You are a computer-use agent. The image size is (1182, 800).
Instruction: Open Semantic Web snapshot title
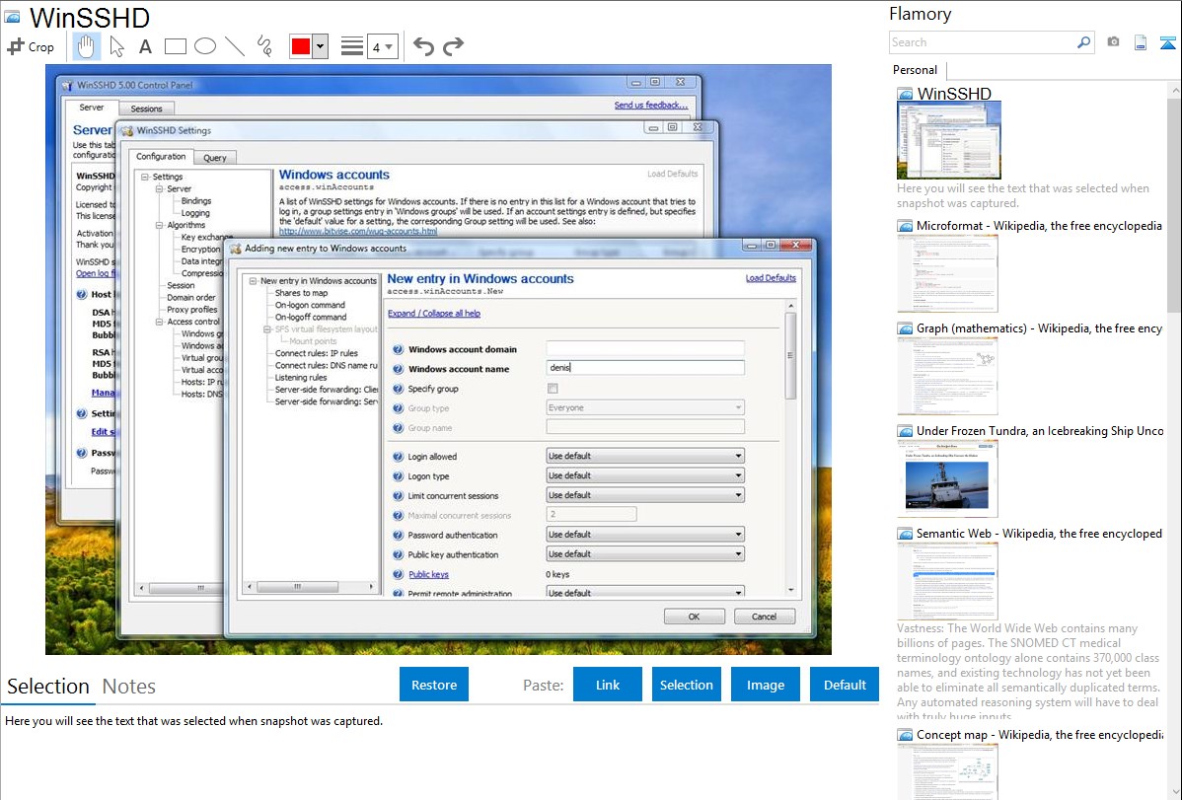coord(1039,533)
